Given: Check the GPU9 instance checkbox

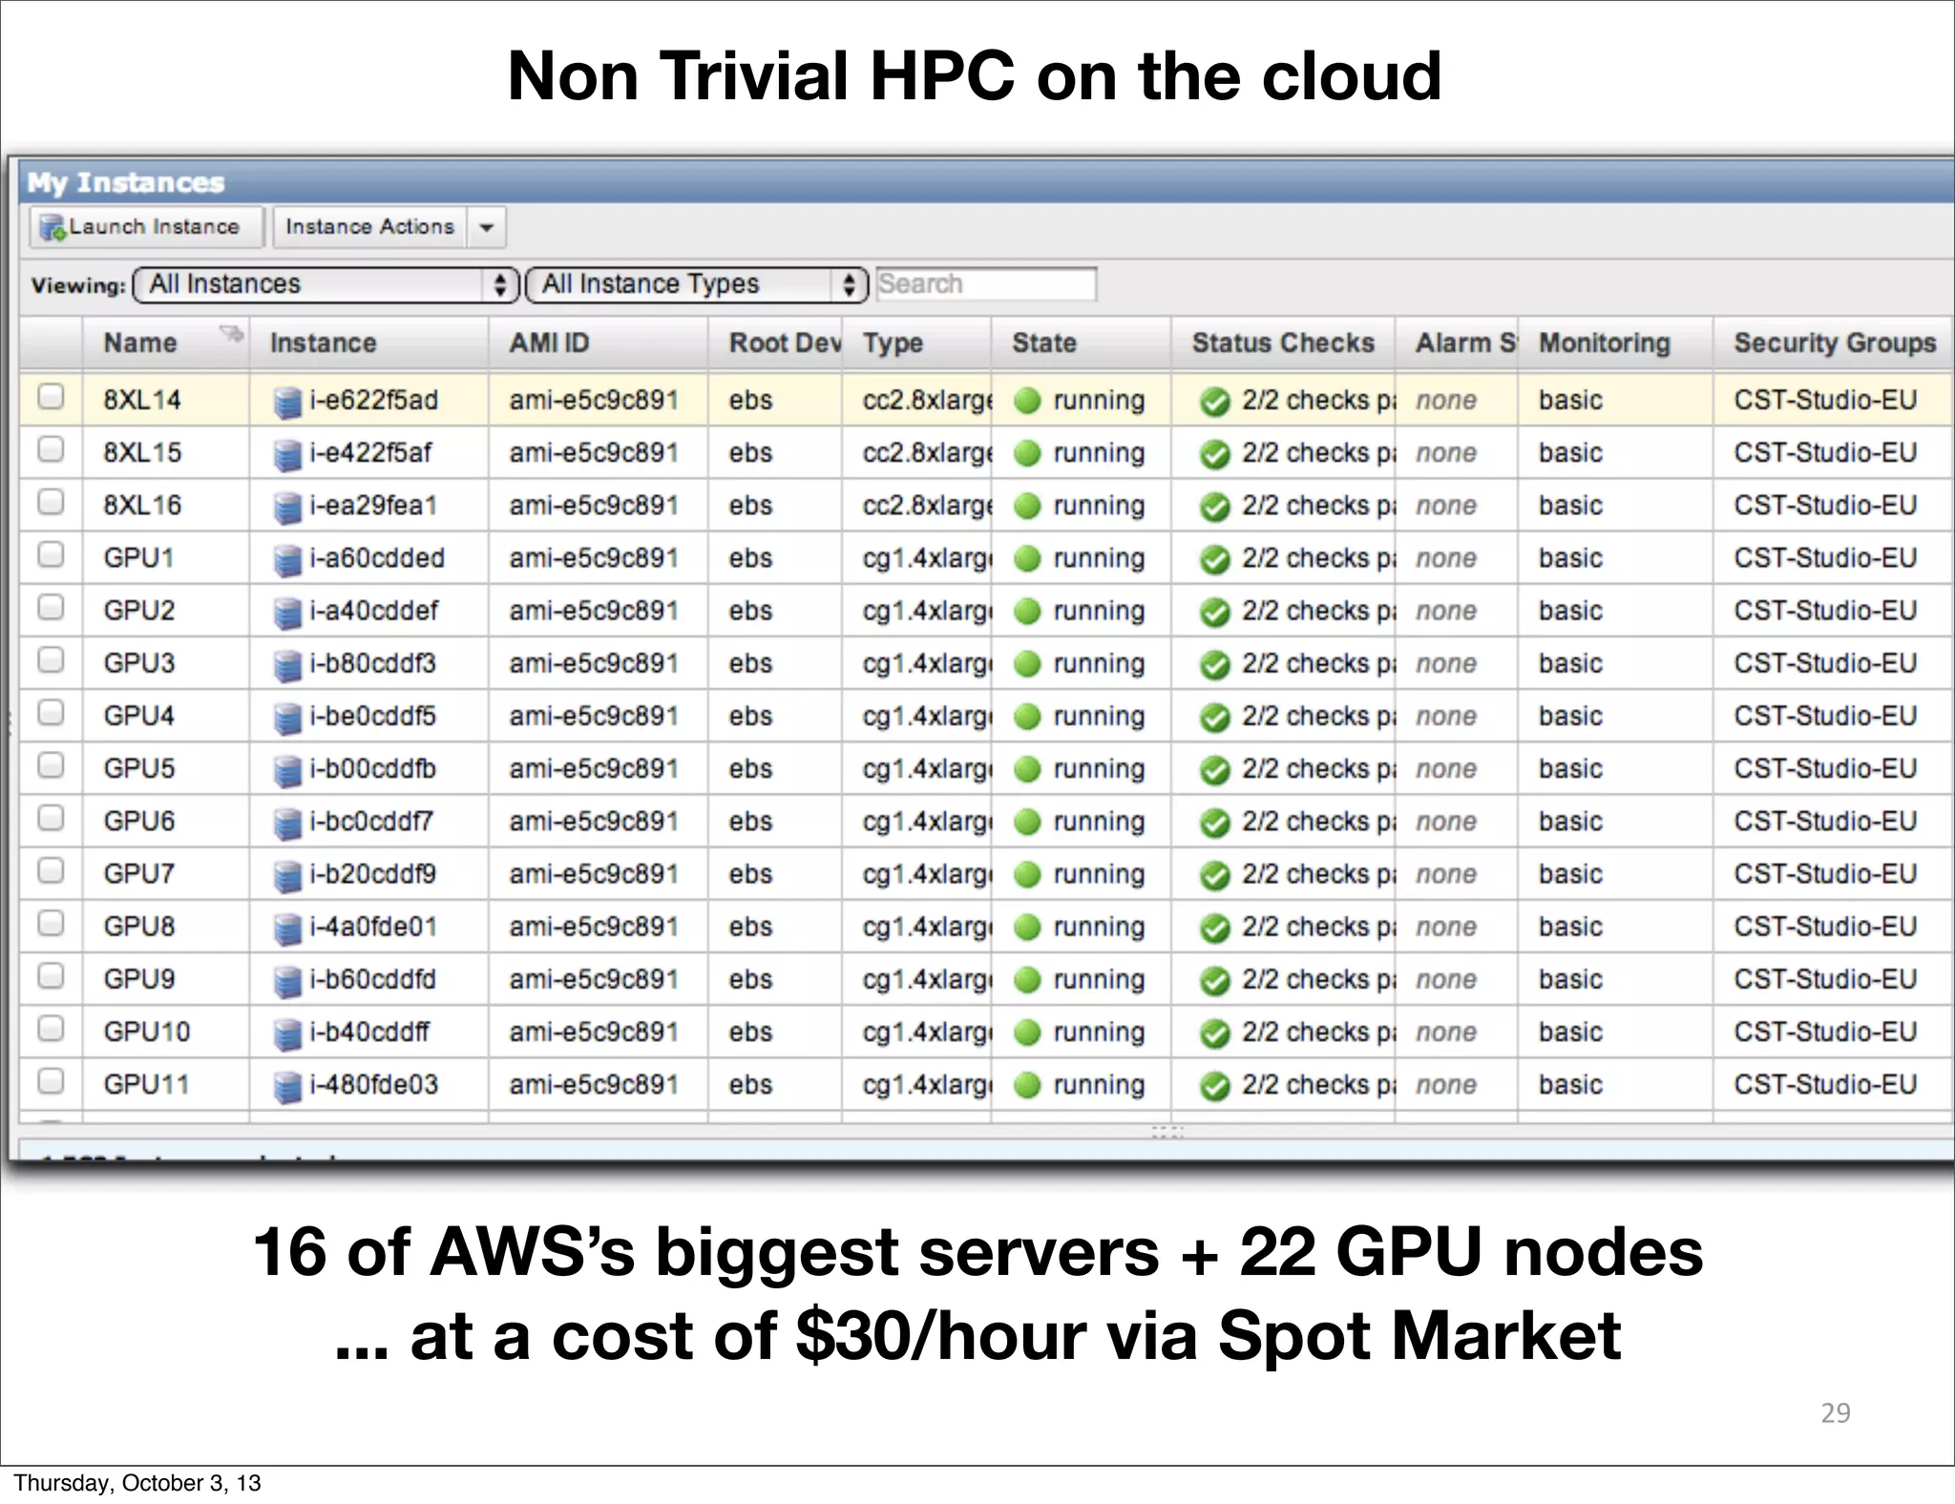Looking at the screenshot, I should click(x=51, y=975).
